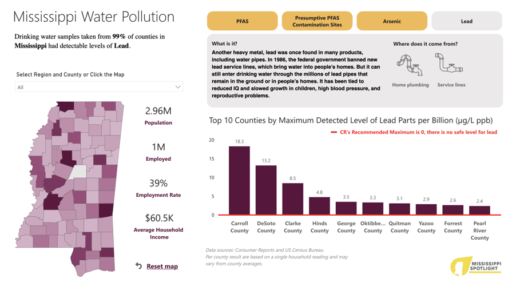The image size is (528, 286).
Task: Select the Hinds County bar
Action: pyautogui.click(x=319, y=206)
